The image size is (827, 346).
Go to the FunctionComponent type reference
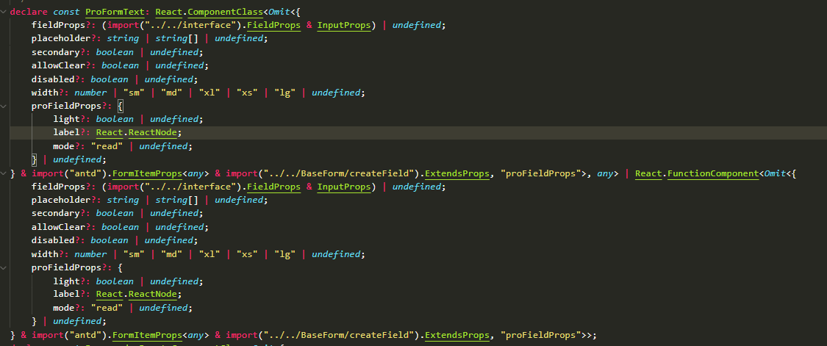(712, 173)
